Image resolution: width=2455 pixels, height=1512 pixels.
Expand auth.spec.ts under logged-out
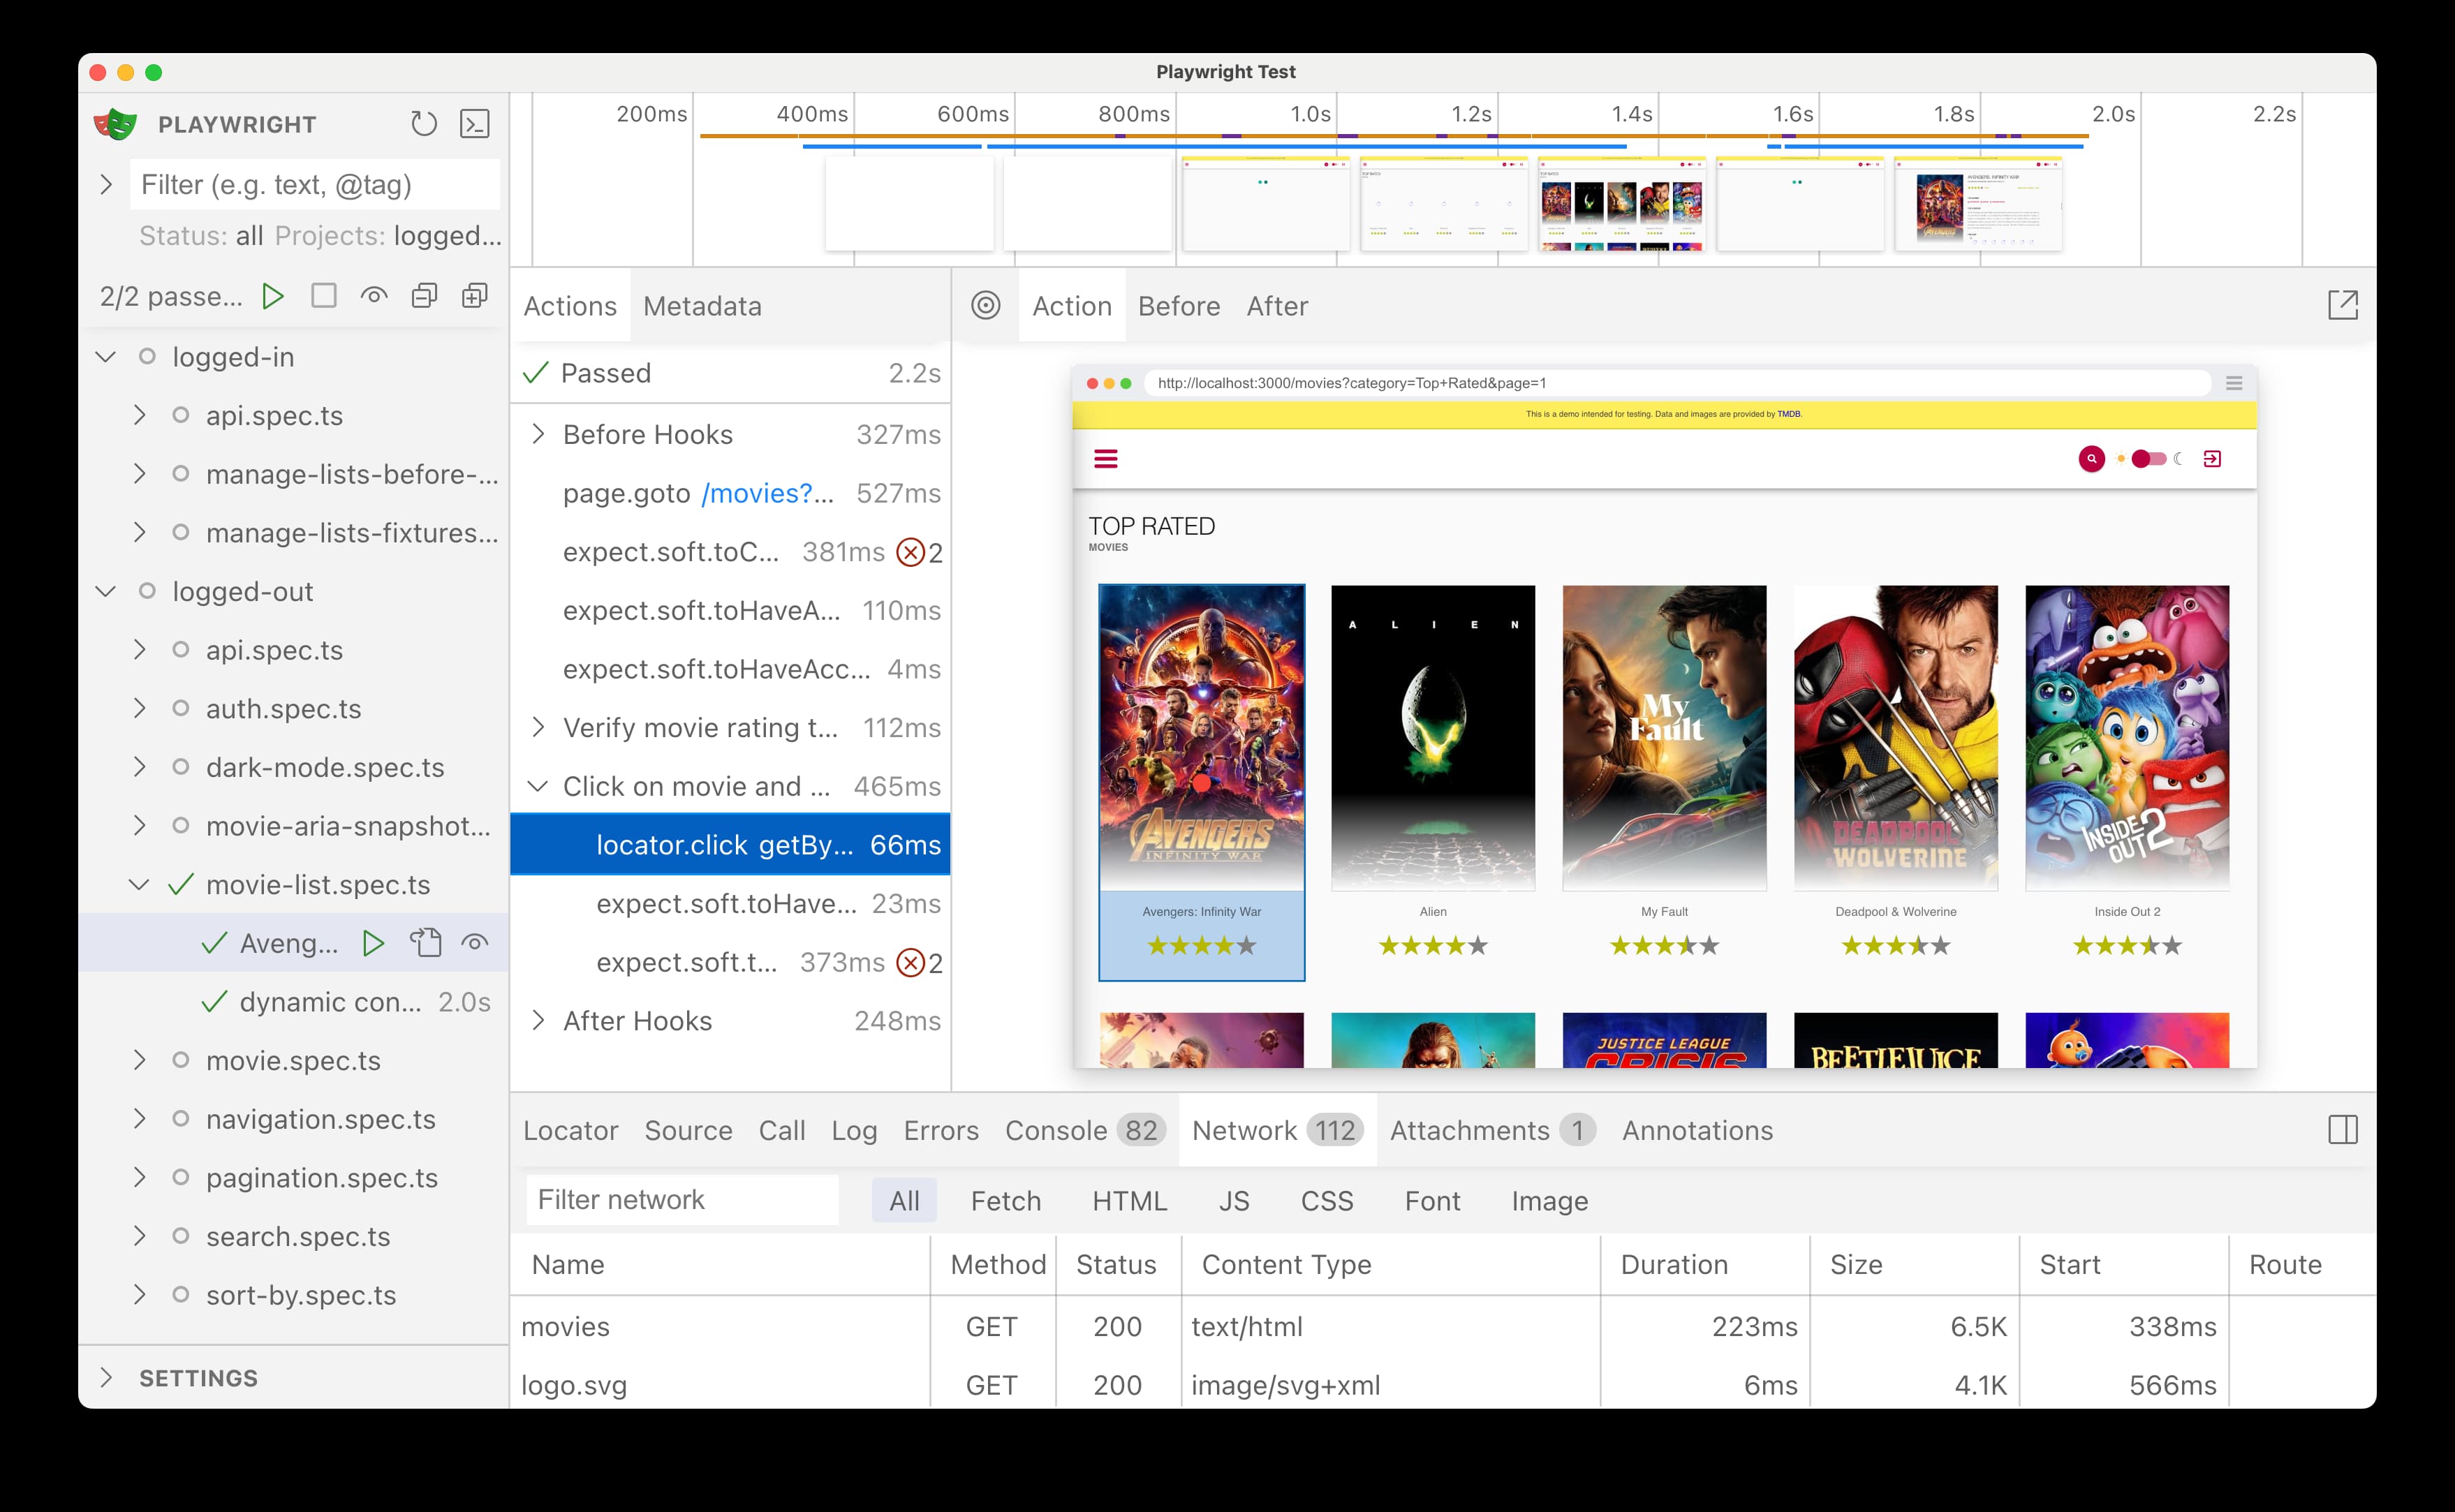pyautogui.click(x=139, y=709)
